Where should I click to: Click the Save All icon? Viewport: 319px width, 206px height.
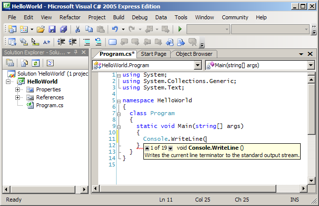pyautogui.click(x=64, y=29)
